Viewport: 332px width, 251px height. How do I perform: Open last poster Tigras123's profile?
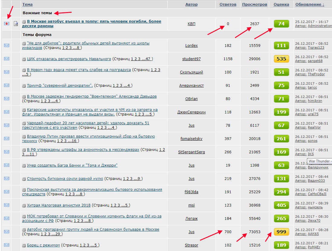(316, 47)
